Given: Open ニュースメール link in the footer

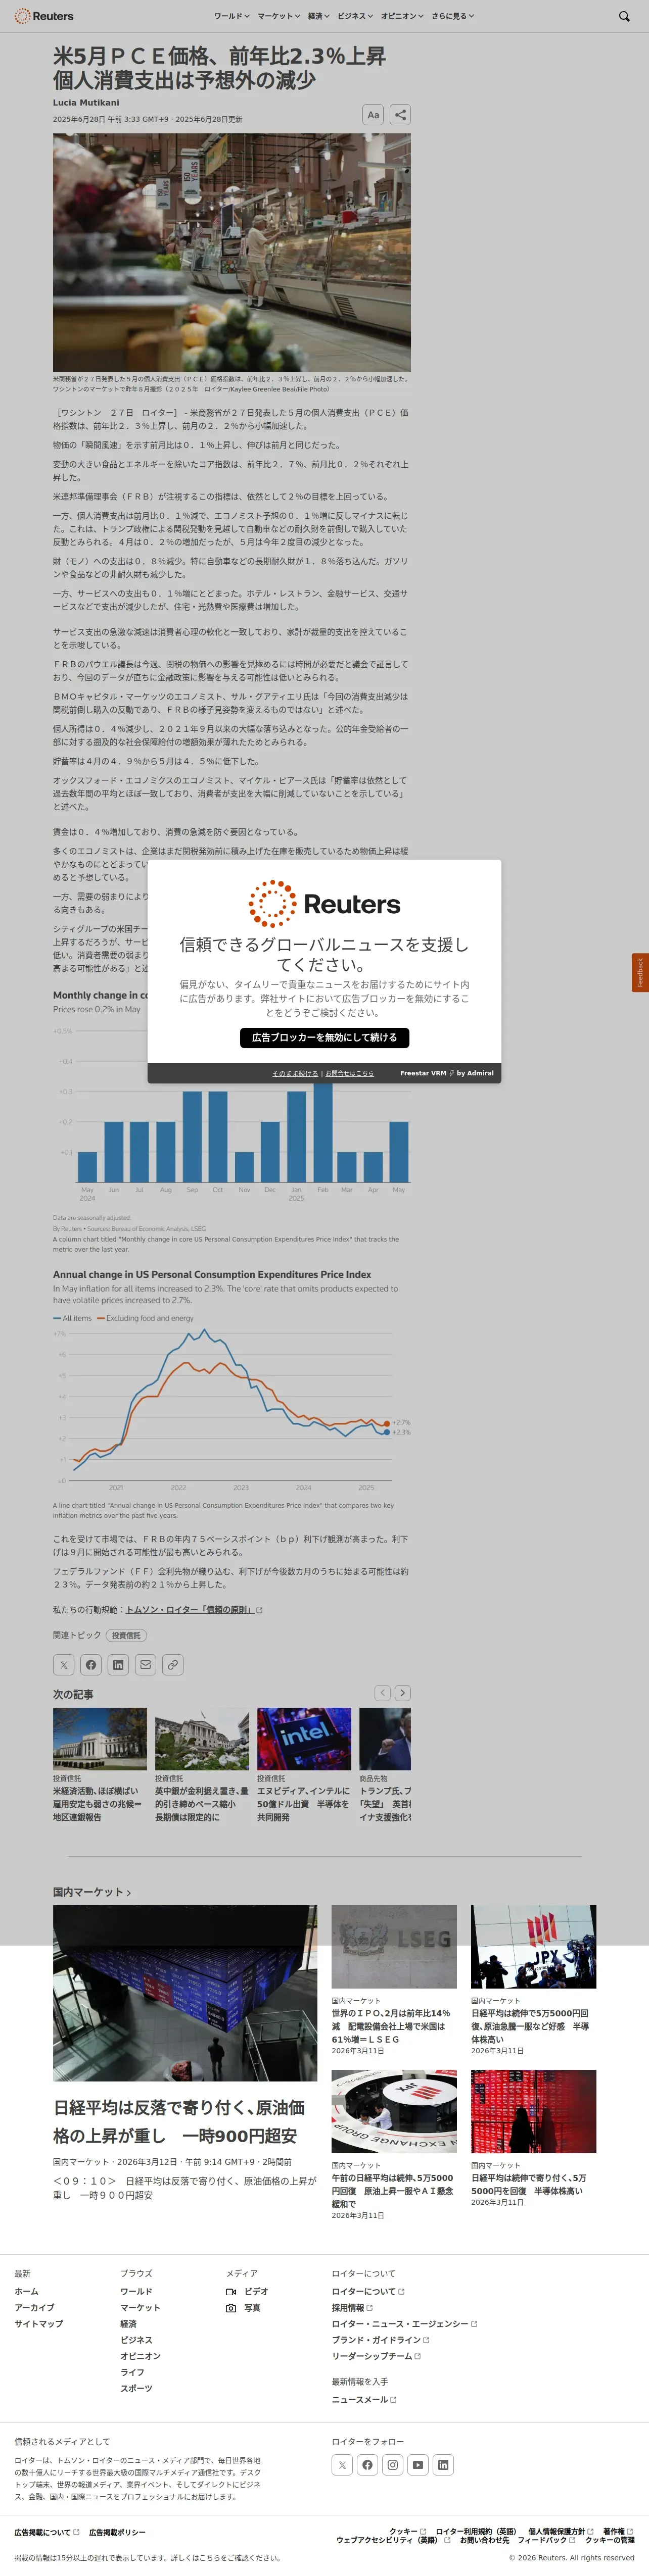Looking at the screenshot, I should click(364, 2399).
